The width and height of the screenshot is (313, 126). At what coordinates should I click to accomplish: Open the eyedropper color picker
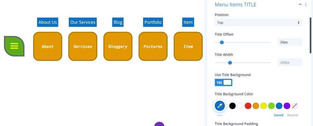219,106
